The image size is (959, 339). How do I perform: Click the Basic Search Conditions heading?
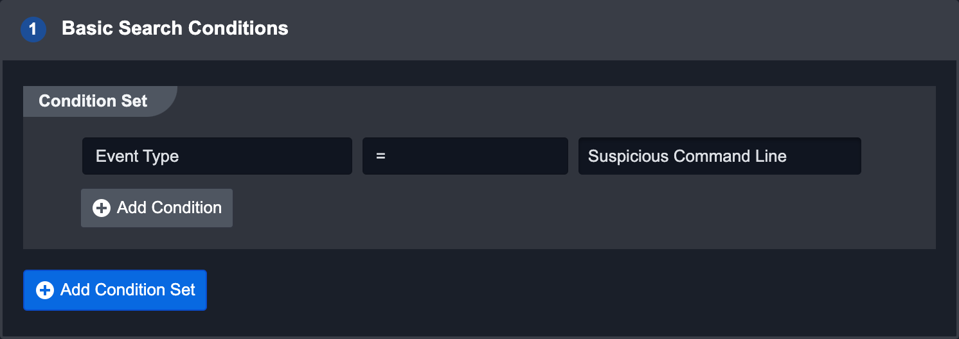click(x=175, y=29)
